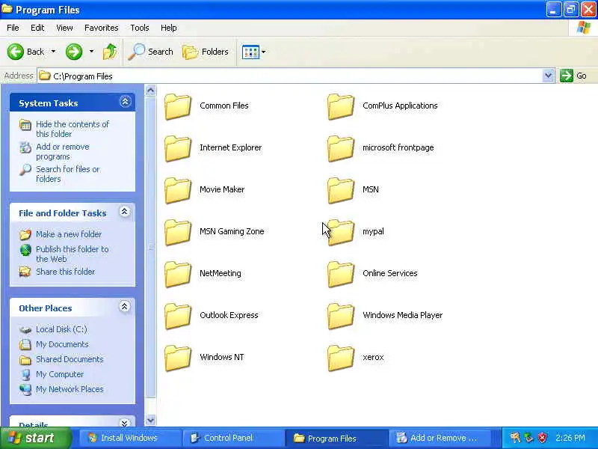Select the microsoft frontpage folder icon
The height and width of the screenshot is (449, 598).
[x=341, y=148]
